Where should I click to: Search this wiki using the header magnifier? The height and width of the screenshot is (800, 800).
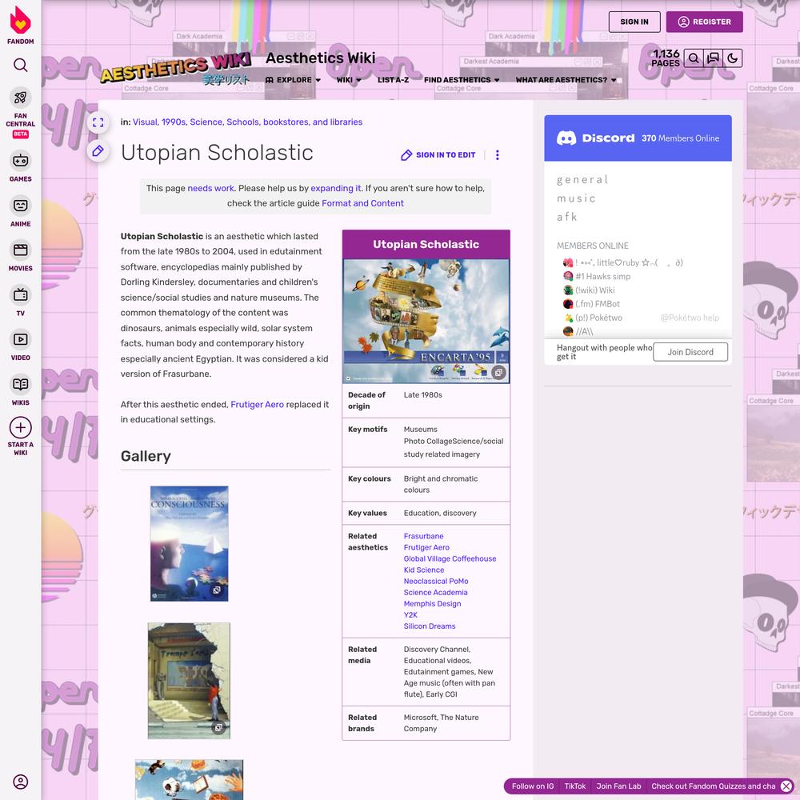[x=694, y=58]
